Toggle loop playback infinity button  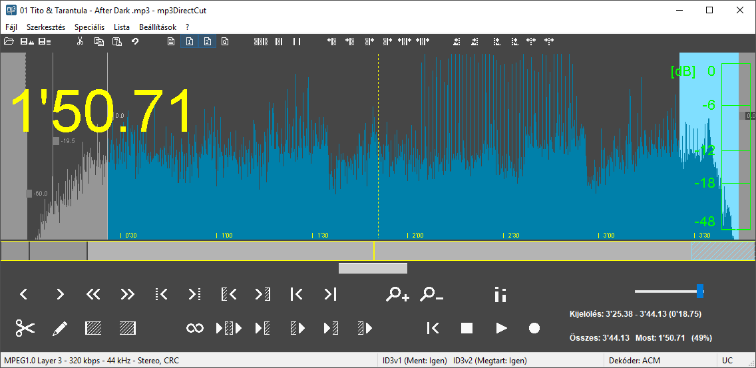(195, 329)
